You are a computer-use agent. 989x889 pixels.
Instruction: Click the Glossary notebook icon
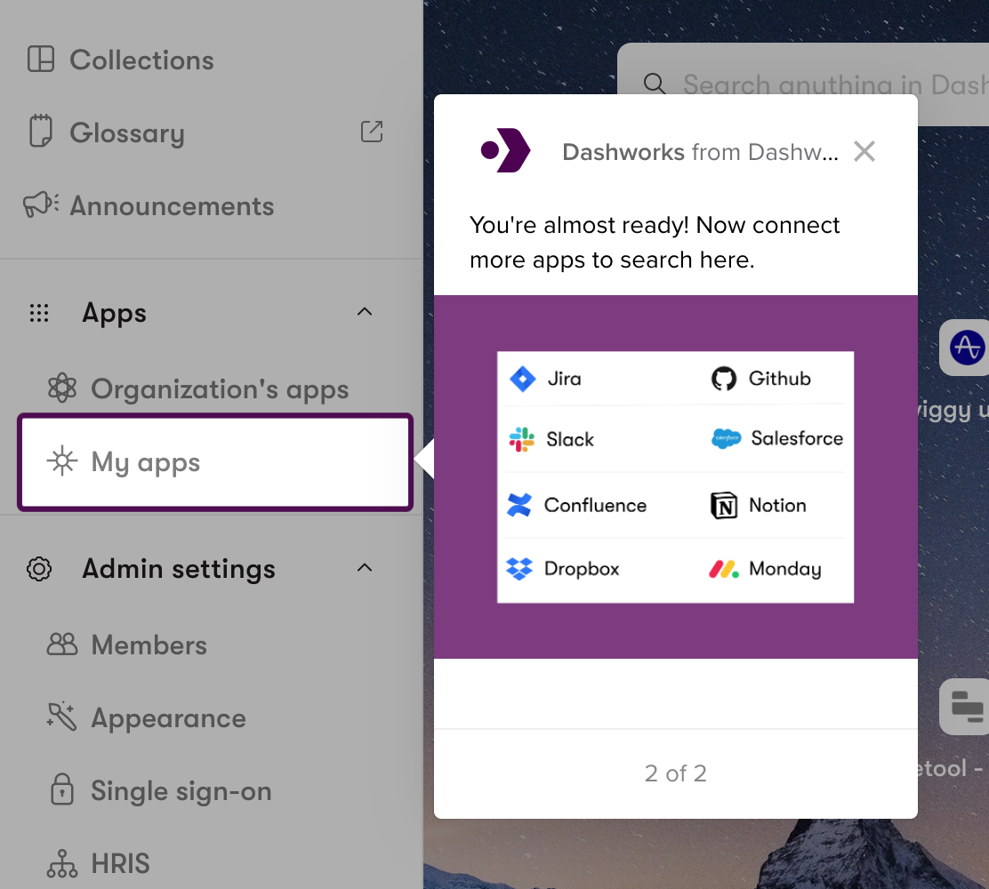point(41,132)
